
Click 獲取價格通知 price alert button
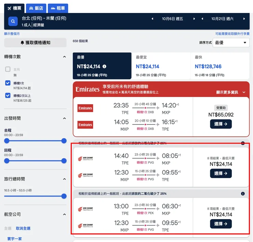tap(35, 43)
